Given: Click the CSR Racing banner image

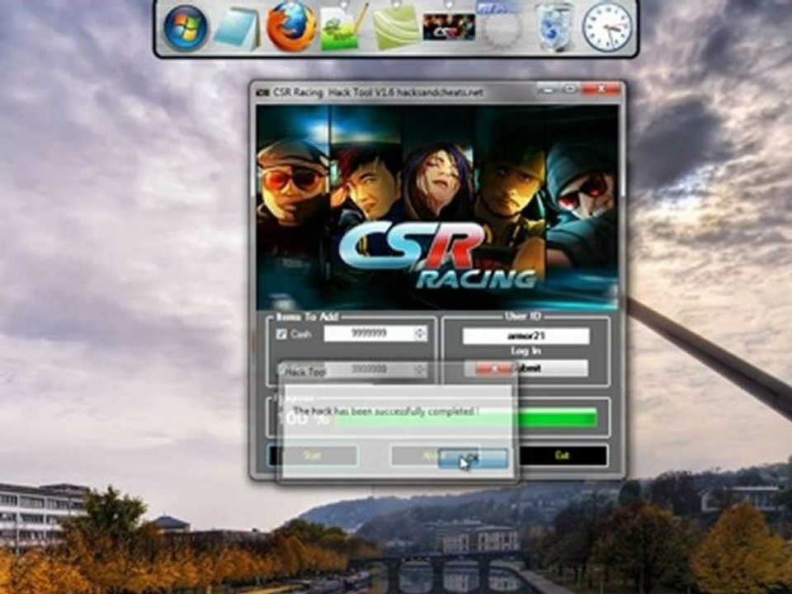Looking at the screenshot, I should (437, 208).
